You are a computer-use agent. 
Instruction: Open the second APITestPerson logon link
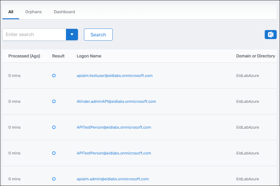click(114, 153)
